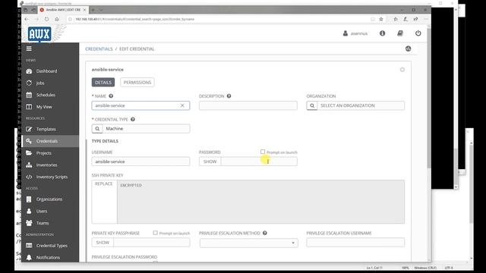Click SHOW button for Private Key Passphrase
486x273 pixels.
click(x=103, y=243)
